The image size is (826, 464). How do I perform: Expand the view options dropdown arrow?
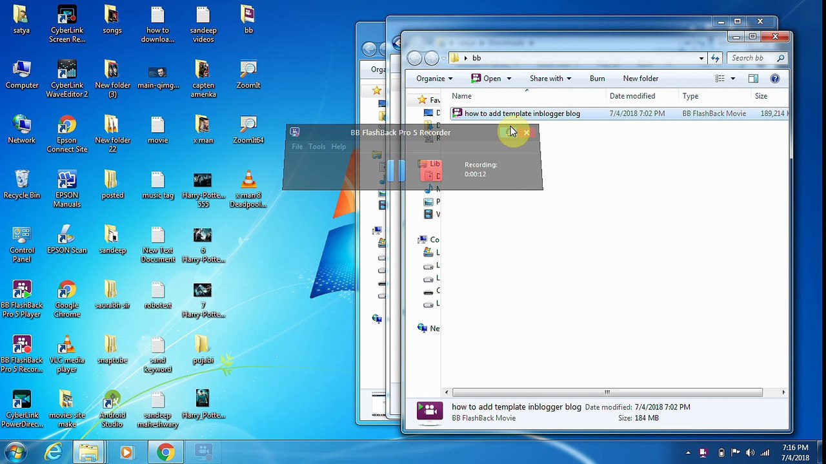pyautogui.click(x=732, y=79)
